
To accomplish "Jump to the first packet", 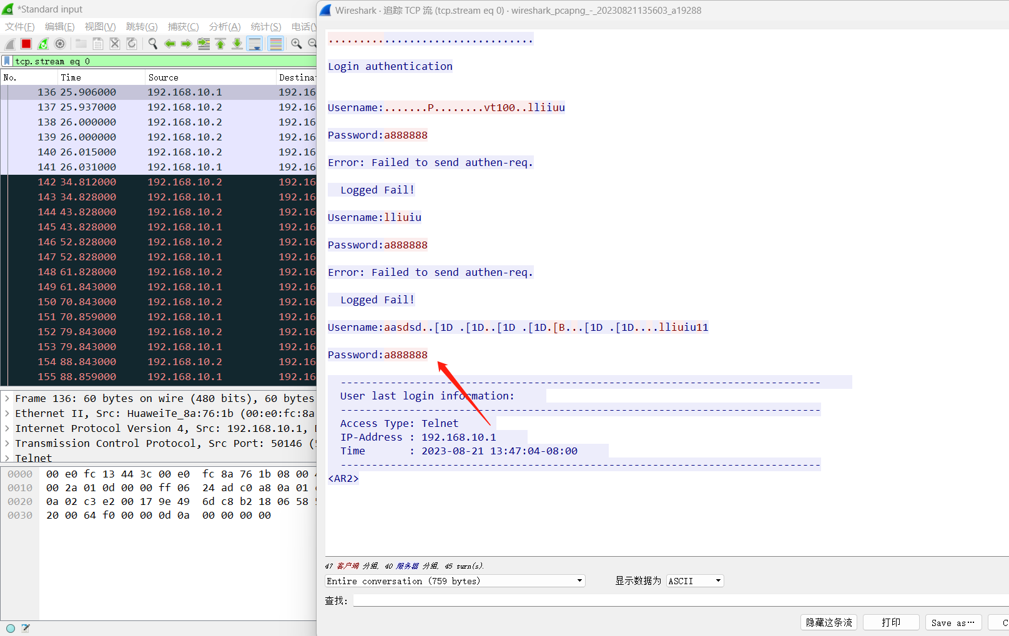I will click(x=220, y=44).
